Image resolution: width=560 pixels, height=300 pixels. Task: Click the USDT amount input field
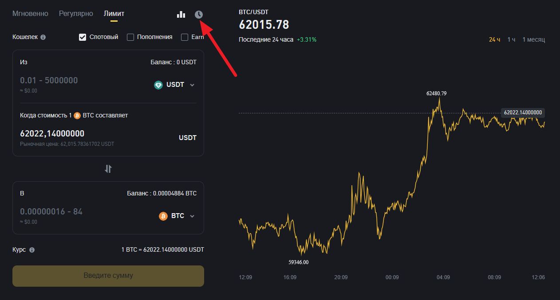tap(67, 80)
